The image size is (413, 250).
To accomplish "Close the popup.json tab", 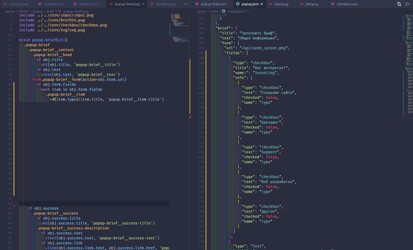I will (261, 4).
